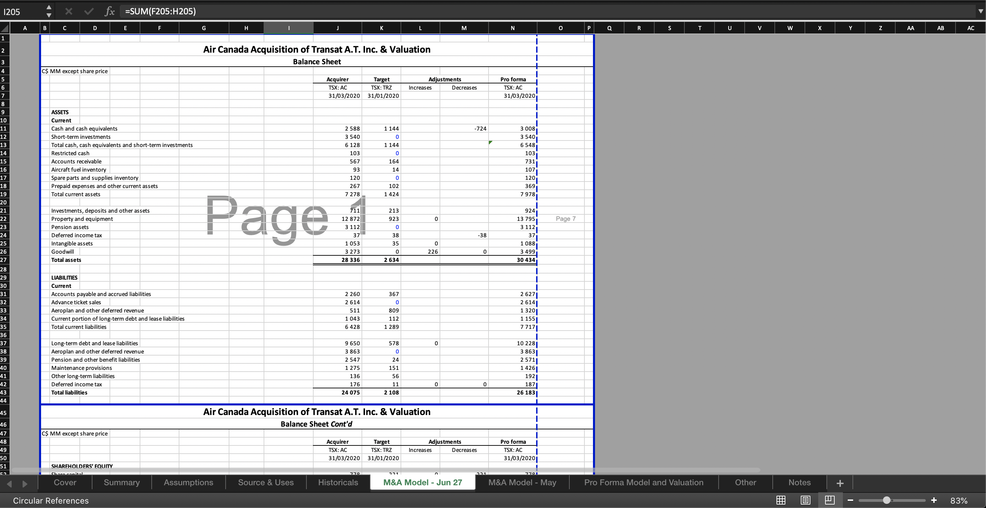Cancel formula entry with the X icon
This screenshot has height=508, width=986.
point(68,12)
